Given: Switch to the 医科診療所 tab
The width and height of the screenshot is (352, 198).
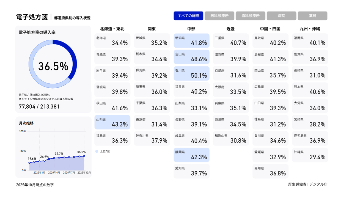Looking at the screenshot, I should [x=219, y=16].
